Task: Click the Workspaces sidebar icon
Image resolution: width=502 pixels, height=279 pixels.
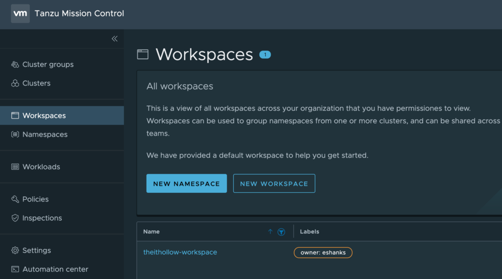Action: 15,116
